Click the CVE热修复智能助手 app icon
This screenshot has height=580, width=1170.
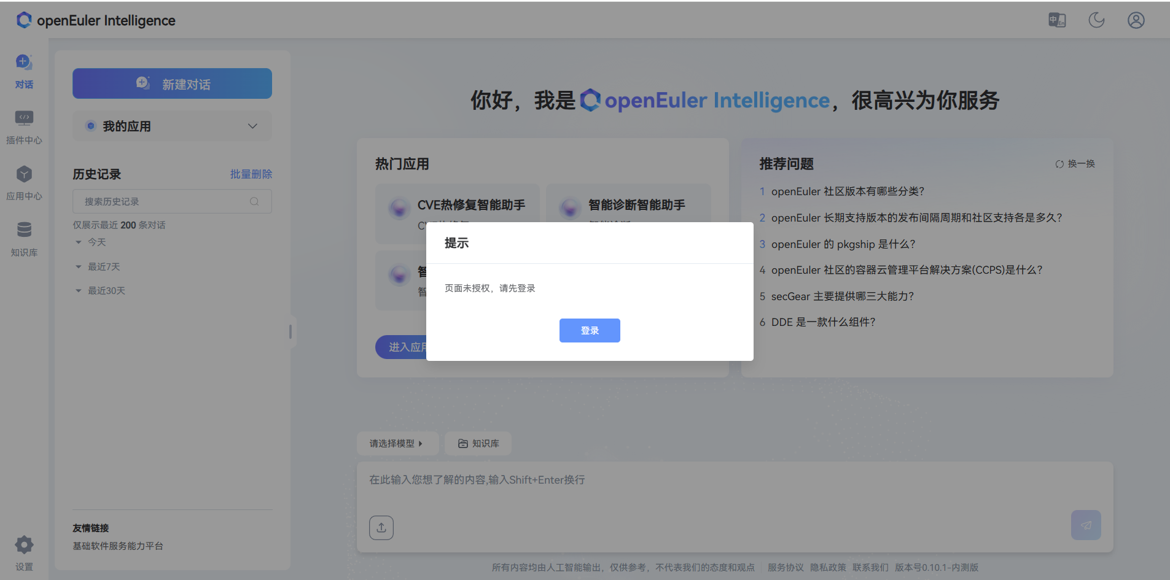pos(399,208)
